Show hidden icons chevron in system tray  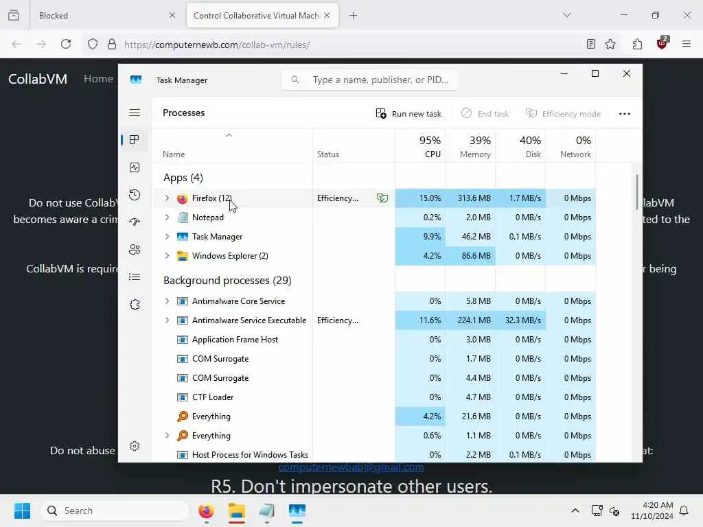point(575,511)
